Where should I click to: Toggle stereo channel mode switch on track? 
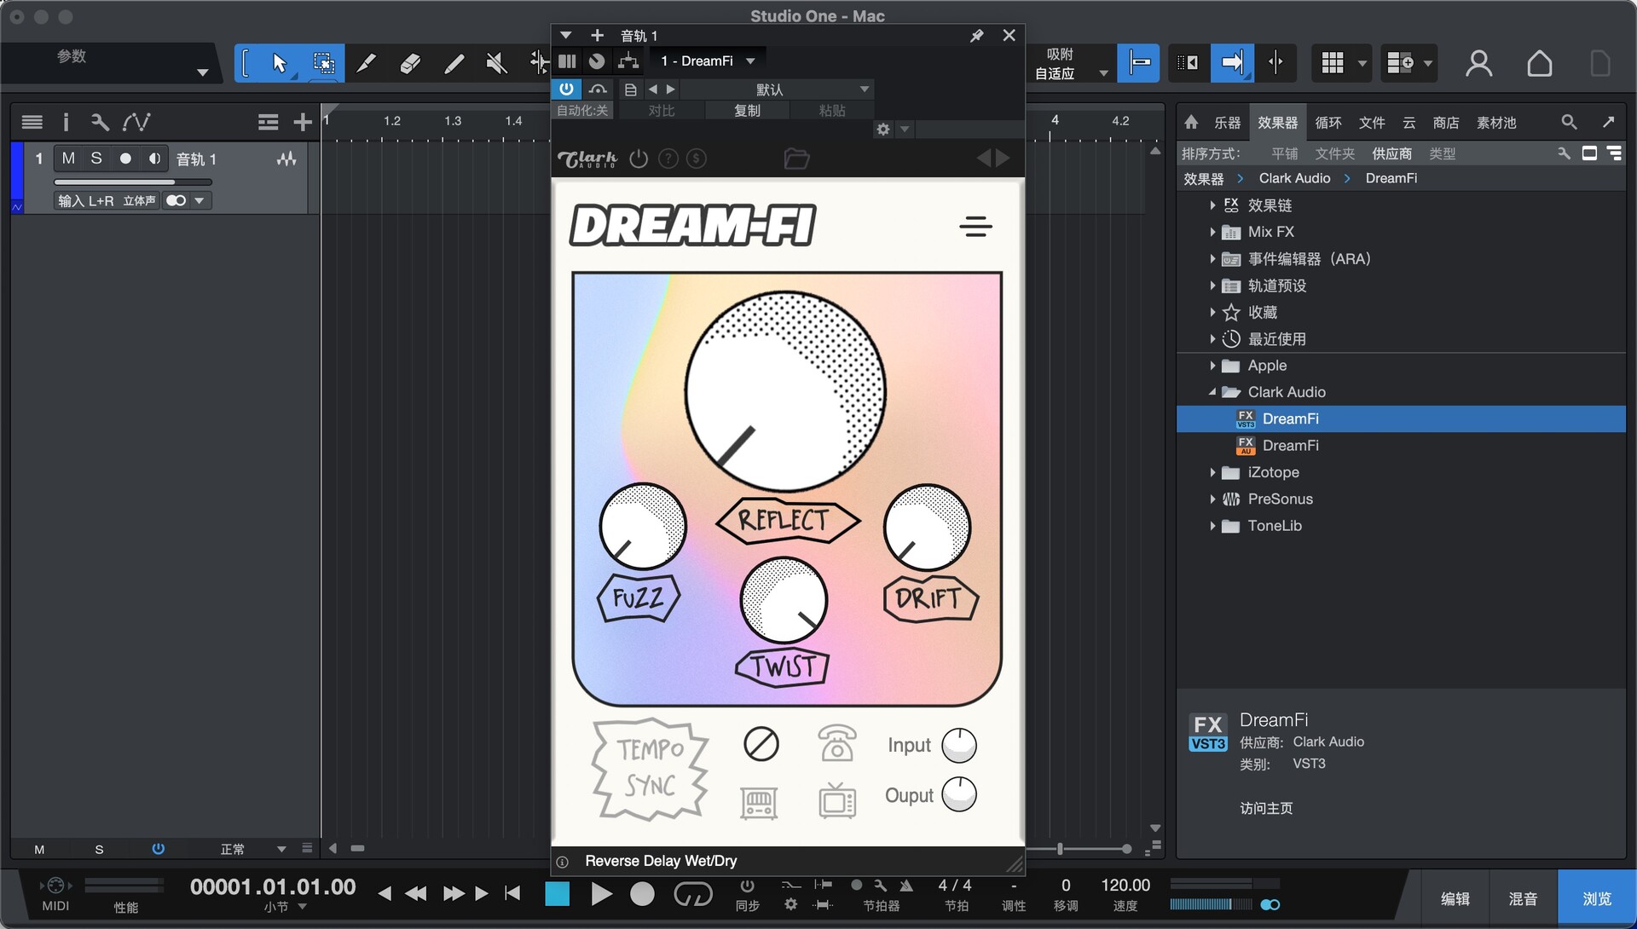coord(176,200)
